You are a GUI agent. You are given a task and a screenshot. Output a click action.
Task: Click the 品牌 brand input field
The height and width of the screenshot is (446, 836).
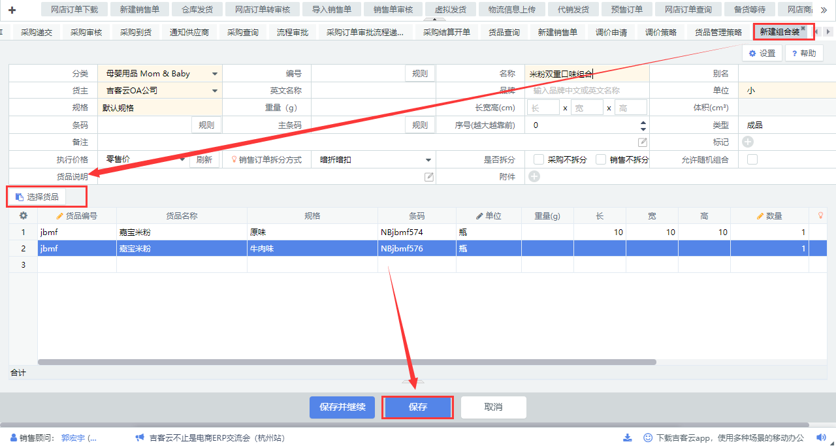[587, 91]
